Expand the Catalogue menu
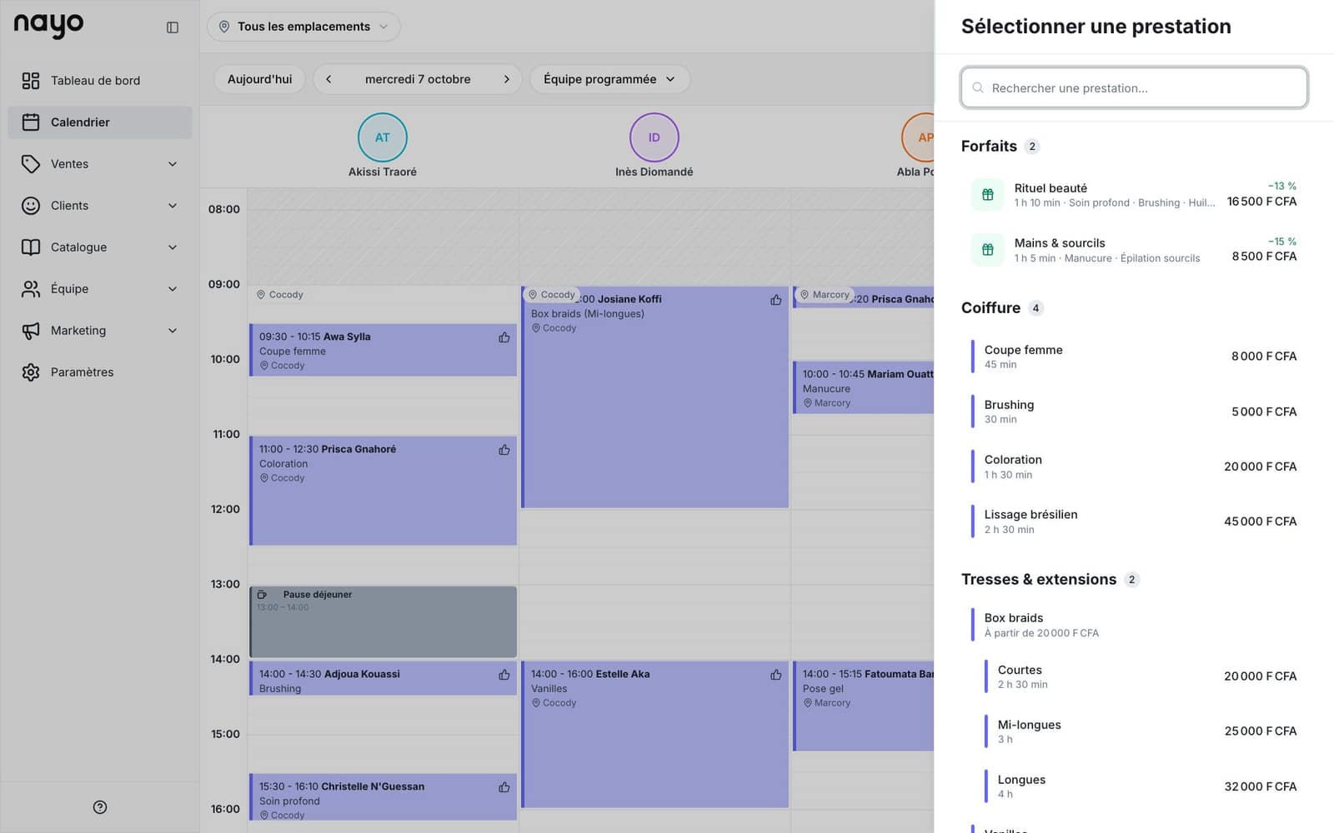 point(100,247)
